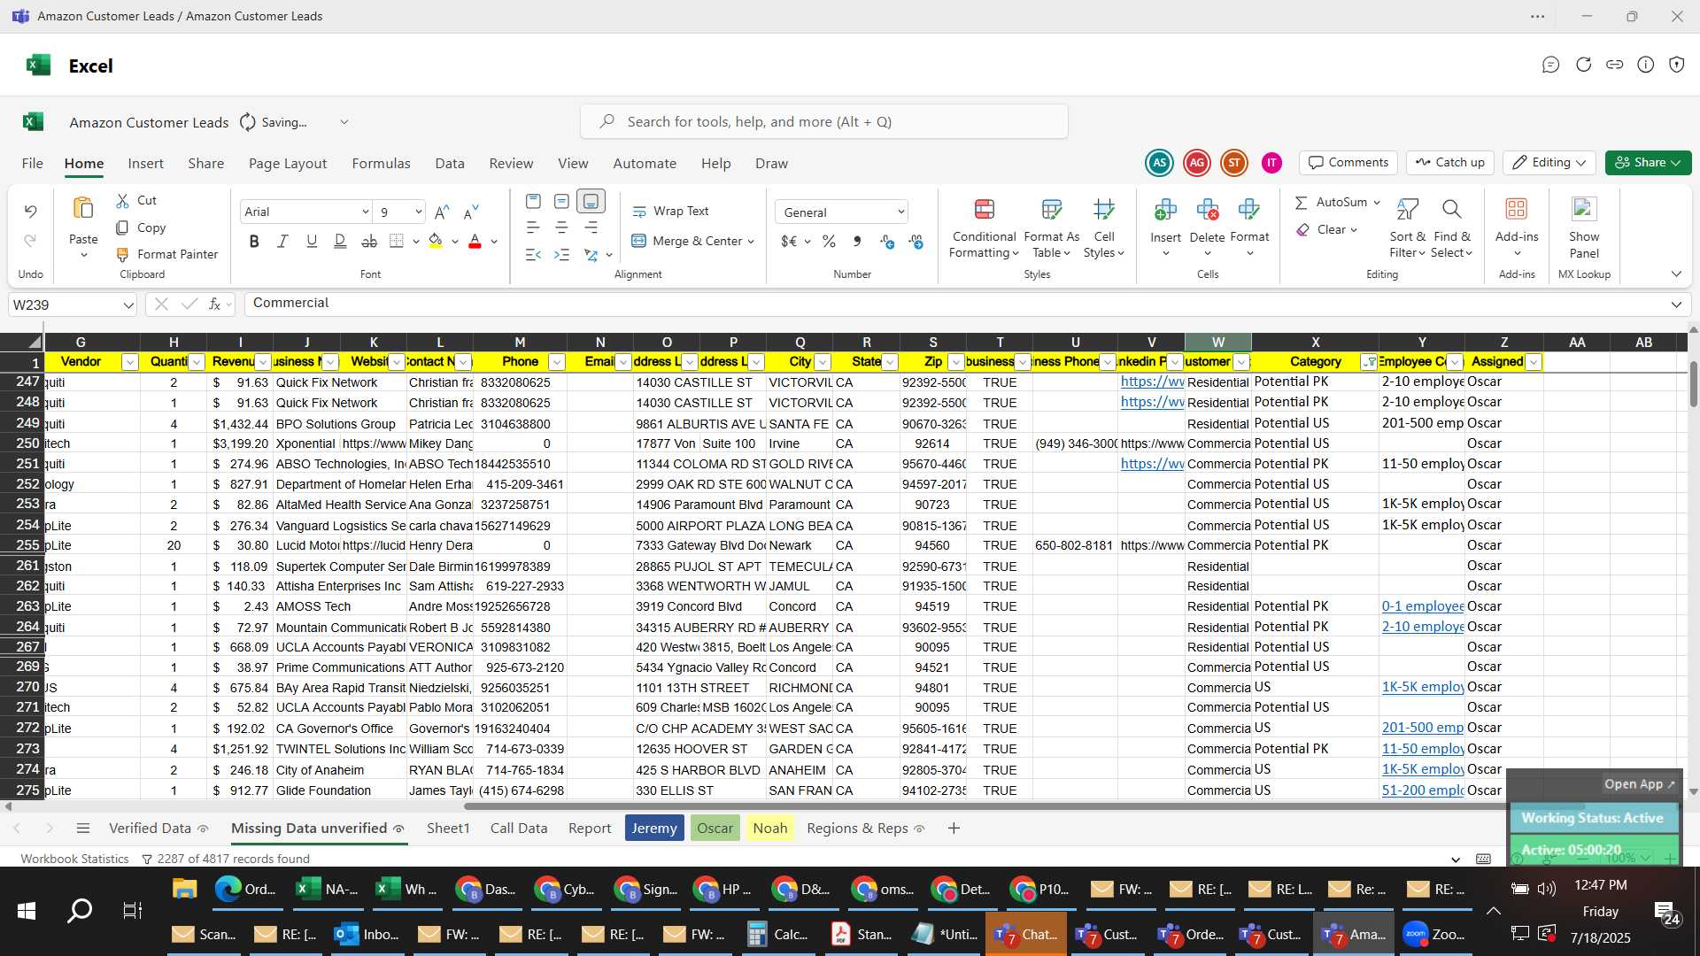Click the red font color swatch
The width and height of the screenshot is (1700, 956).
(x=475, y=242)
